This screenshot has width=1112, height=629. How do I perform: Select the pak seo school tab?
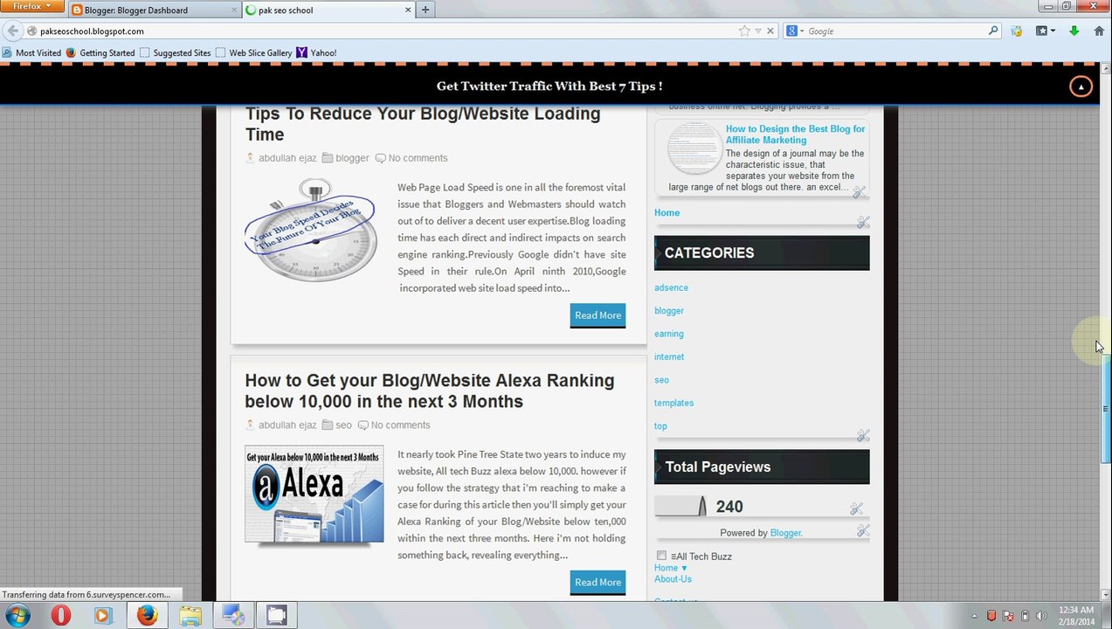[x=328, y=10]
